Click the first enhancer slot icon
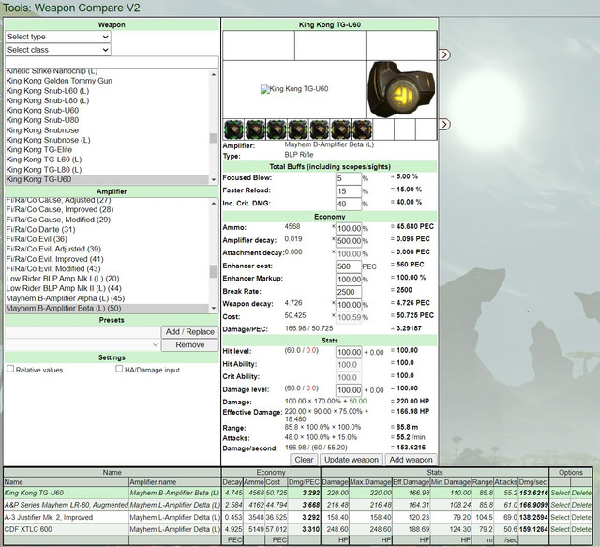This screenshot has width=600, height=547. (233, 129)
